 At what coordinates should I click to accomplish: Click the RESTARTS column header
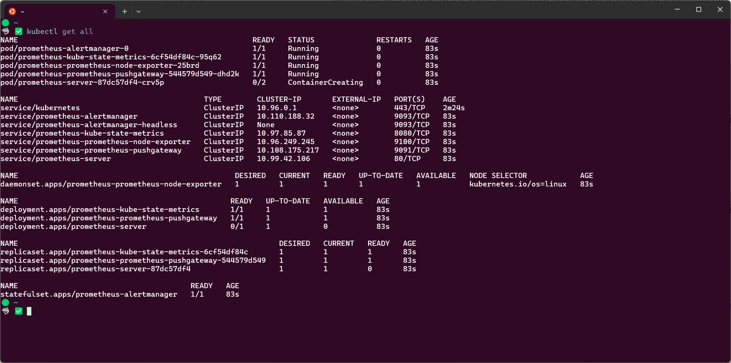pyautogui.click(x=394, y=40)
